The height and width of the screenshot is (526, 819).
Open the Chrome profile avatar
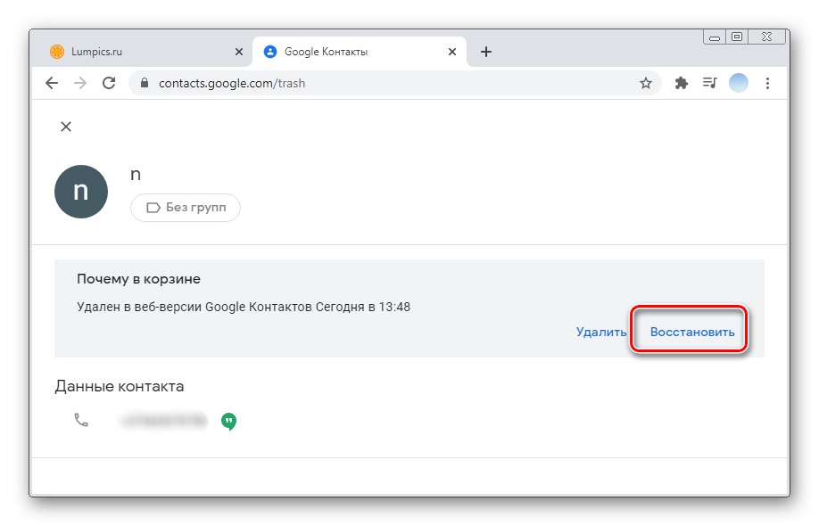point(739,83)
